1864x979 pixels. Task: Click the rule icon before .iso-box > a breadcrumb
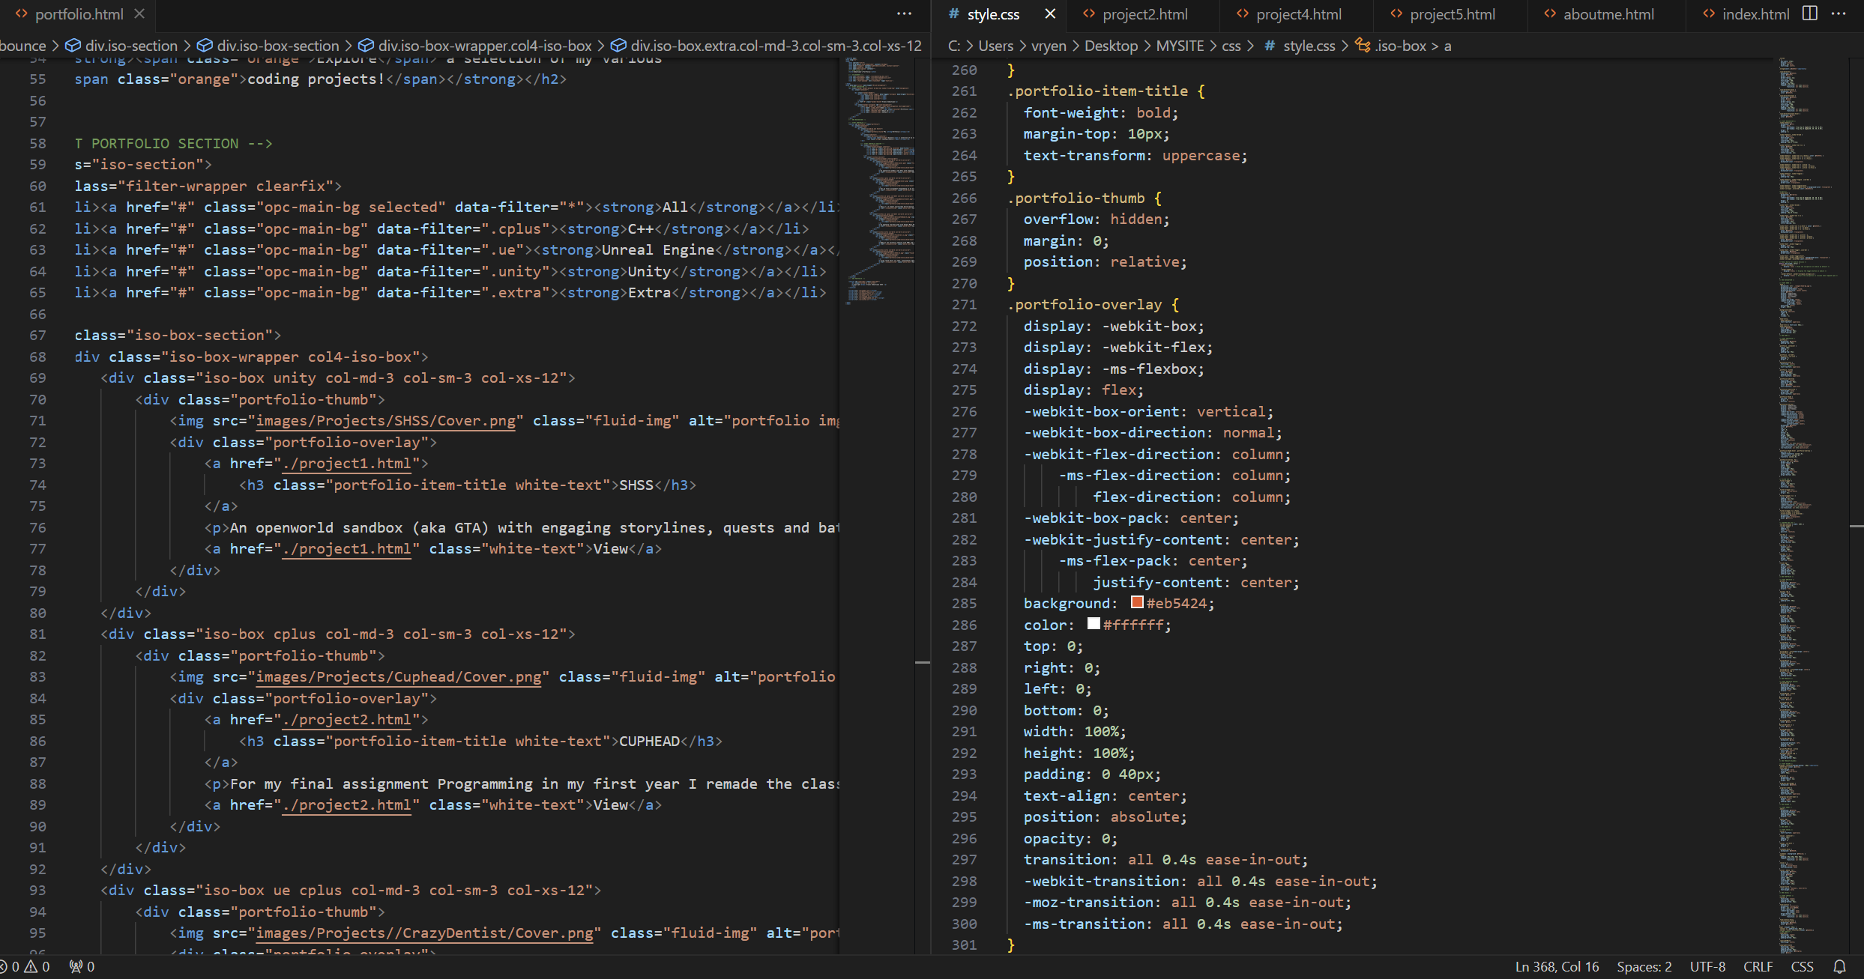1363,46
